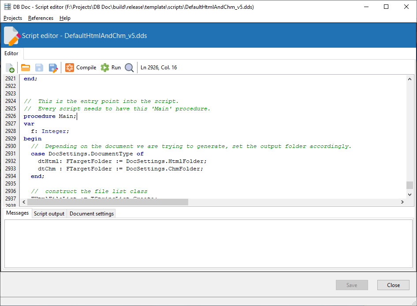417x306 pixels.
Task: Run the script
Action: pos(111,68)
